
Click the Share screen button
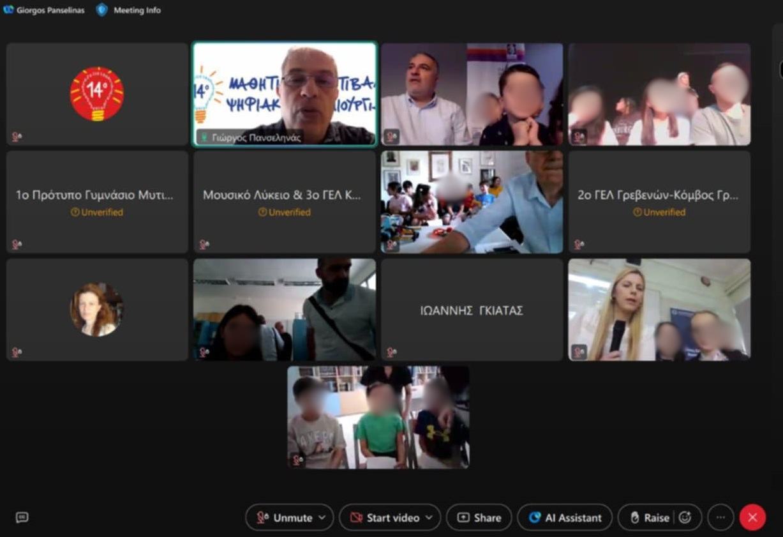click(479, 518)
